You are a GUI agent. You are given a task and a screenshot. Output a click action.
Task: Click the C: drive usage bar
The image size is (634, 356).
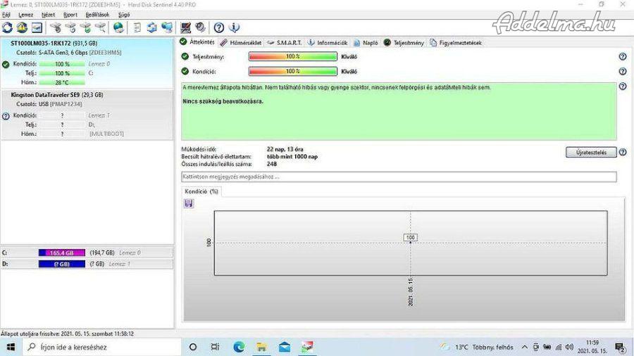coord(61,253)
